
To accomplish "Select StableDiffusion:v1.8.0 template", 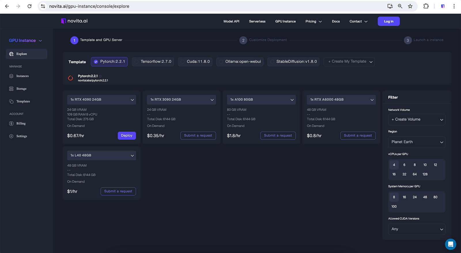I will point(293,62).
